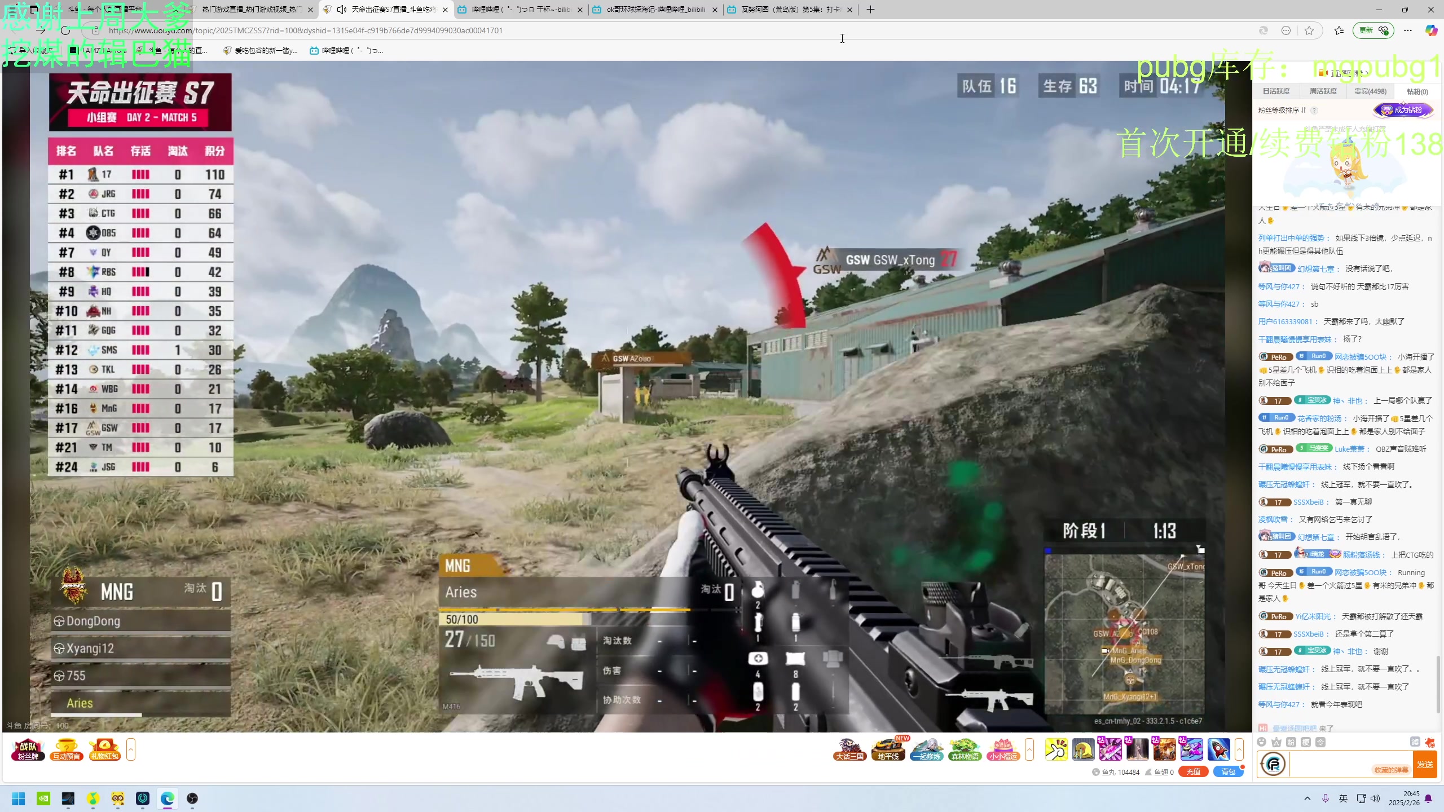
Task: Open the 地平线 game icon
Action: pos(888,749)
